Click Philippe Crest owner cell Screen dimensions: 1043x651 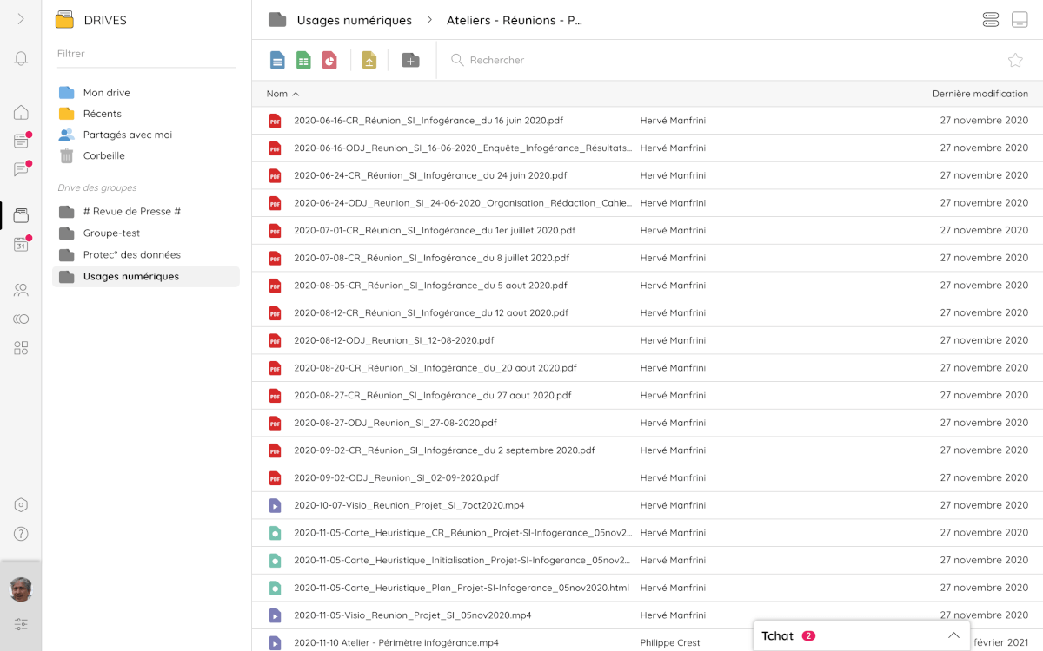pyautogui.click(x=670, y=643)
